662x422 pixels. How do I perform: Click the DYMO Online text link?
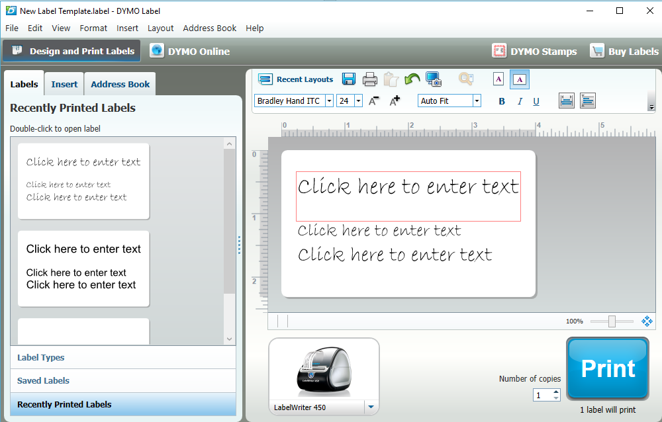coord(199,52)
